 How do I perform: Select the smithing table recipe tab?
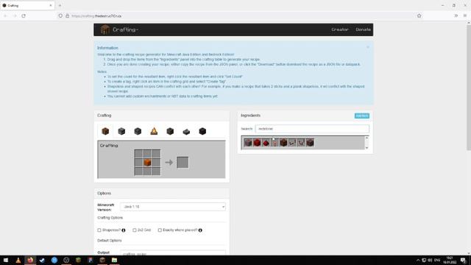pyautogui.click(x=202, y=131)
